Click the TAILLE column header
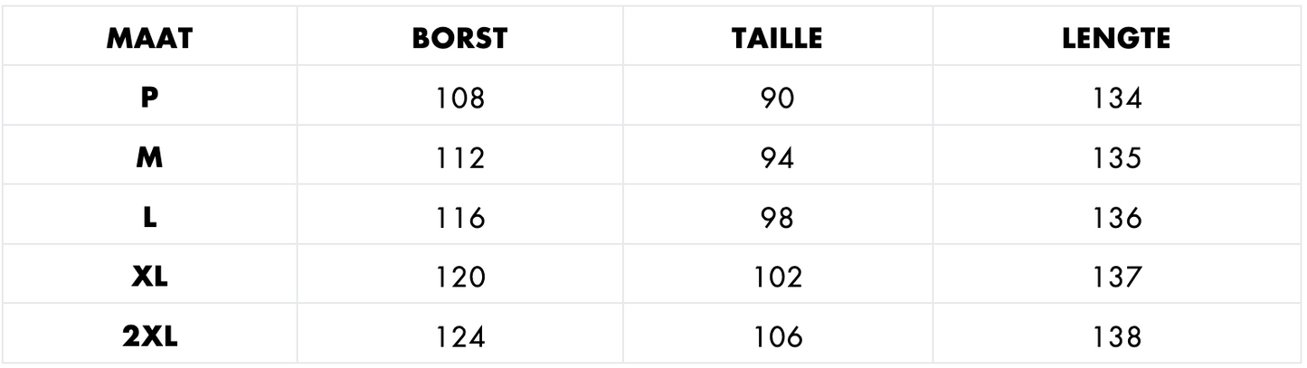The image size is (1307, 368). pos(777,40)
